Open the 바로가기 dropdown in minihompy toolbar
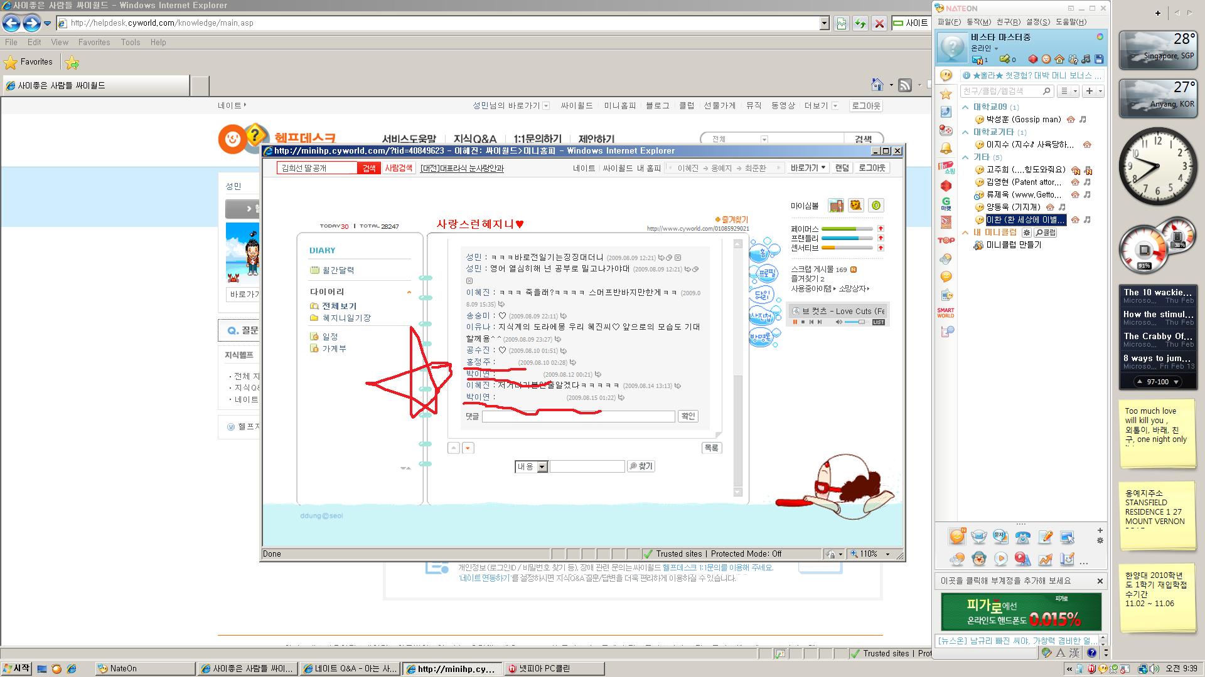The width and height of the screenshot is (1205, 677). [806, 168]
